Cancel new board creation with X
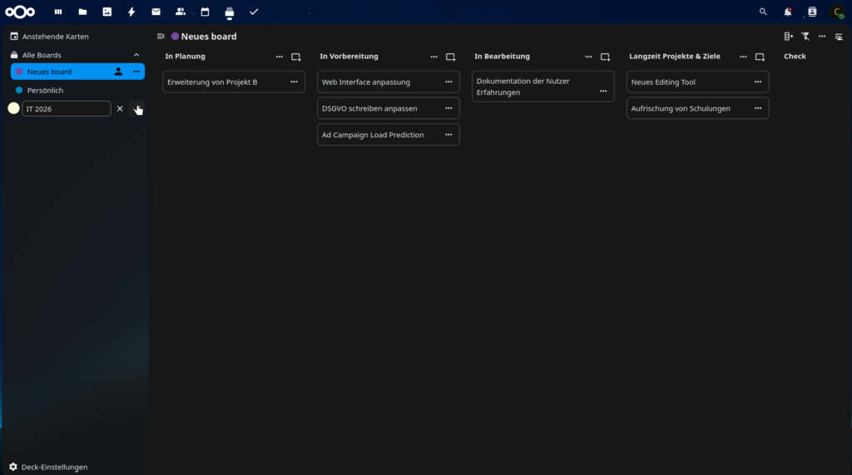852x475 pixels. pos(120,109)
